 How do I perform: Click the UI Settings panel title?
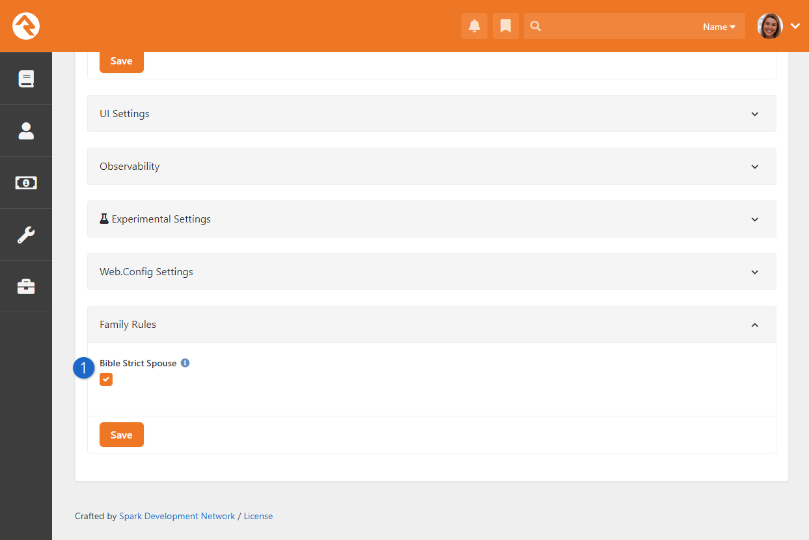124,113
